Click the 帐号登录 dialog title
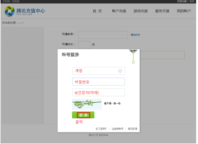The height and width of the screenshot is (144, 198). pos(71,55)
